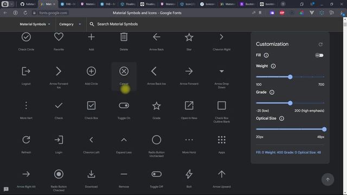This screenshot has height=195, width=347.
Task: Click the scroll-to-top arrow button
Action: point(327,179)
